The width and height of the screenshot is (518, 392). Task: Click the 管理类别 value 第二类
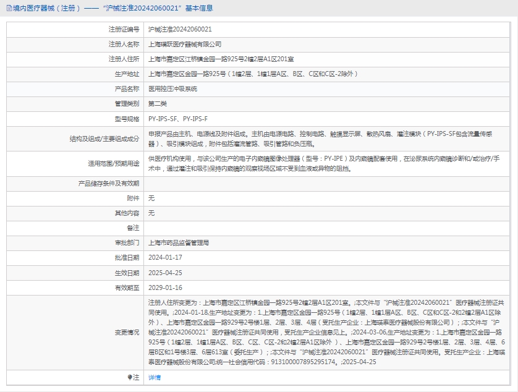(x=158, y=104)
